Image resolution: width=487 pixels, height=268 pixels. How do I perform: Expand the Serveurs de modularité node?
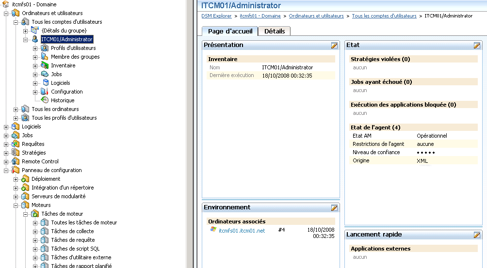click(x=16, y=197)
